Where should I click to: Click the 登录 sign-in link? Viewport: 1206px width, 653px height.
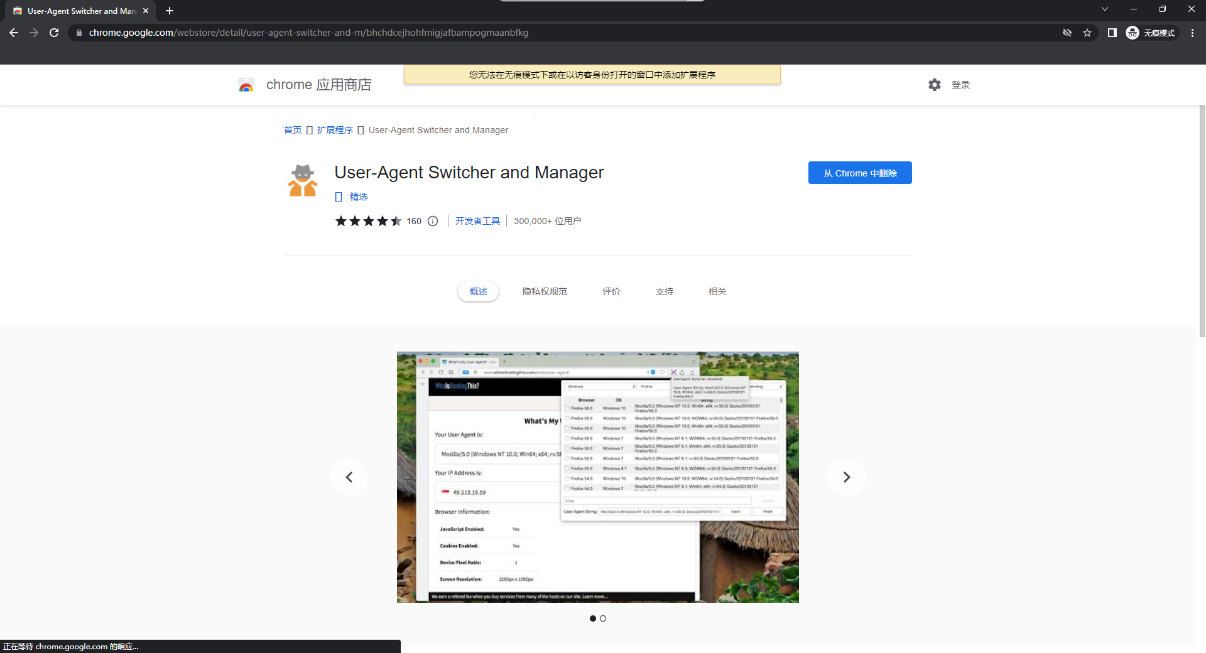tap(960, 85)
